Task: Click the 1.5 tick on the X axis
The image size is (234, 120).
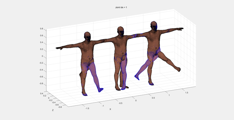Action: point(187,93)
